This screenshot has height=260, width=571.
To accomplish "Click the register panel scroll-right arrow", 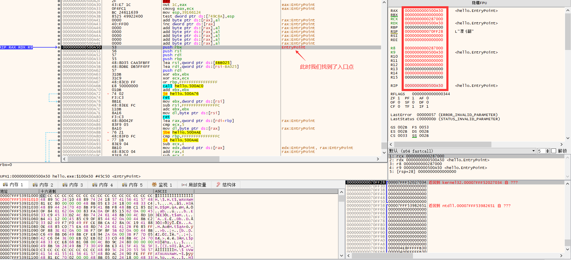I will click(562, 144).
